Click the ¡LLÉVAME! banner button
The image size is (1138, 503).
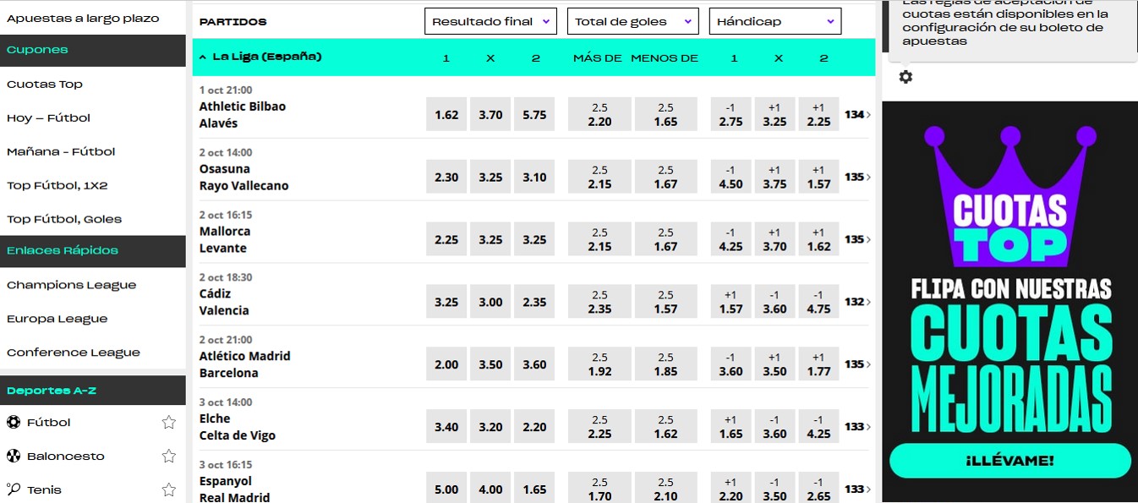click(1010, 461)
